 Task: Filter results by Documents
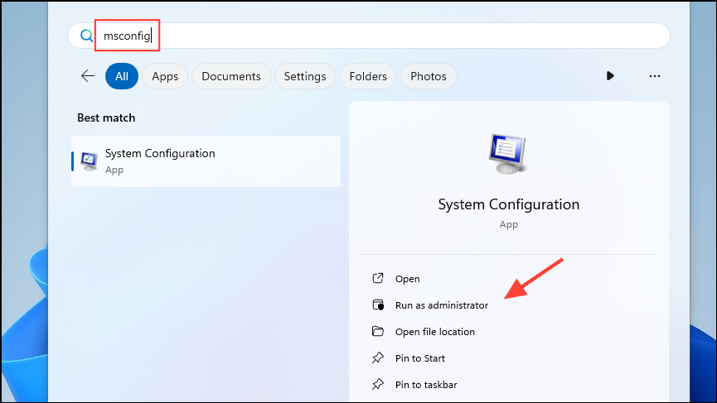[231, 76]
